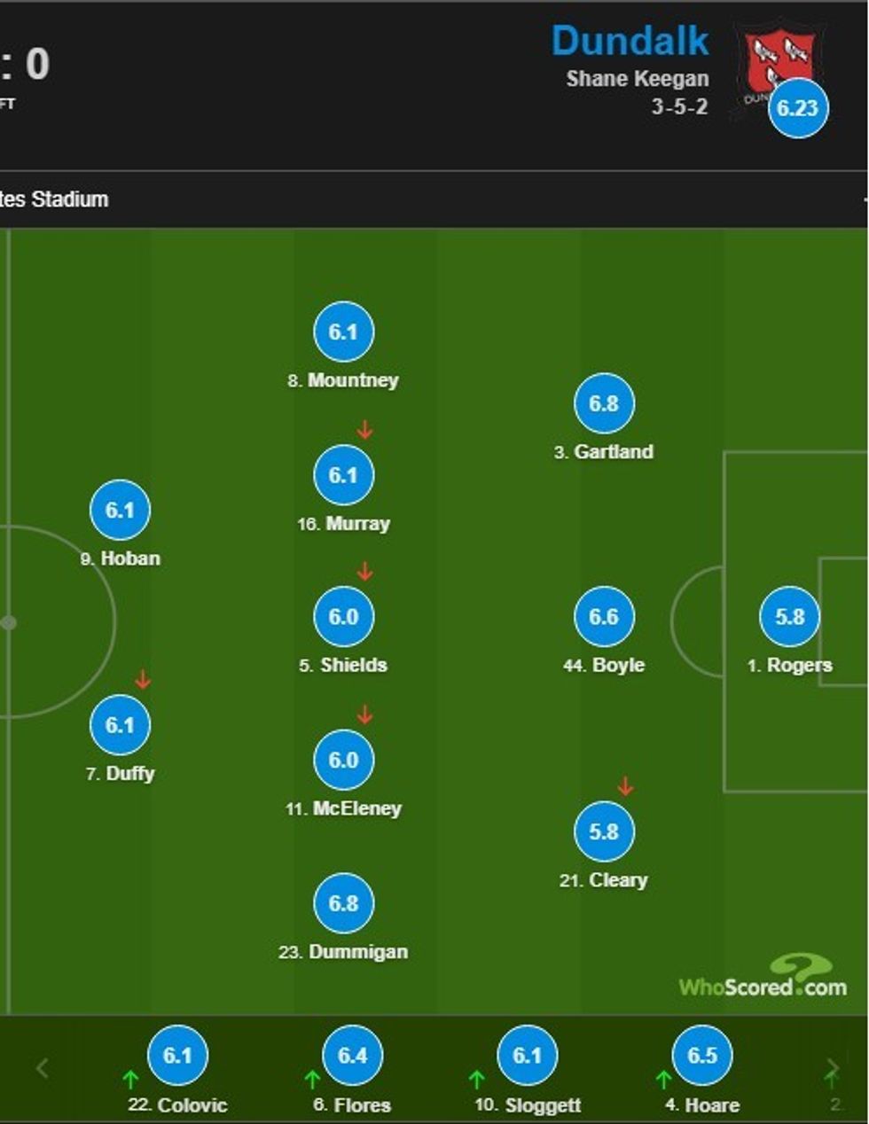Click the 16. Murray player name
This screenshot has width=869, height=1124.
click(x=344, y=524)
